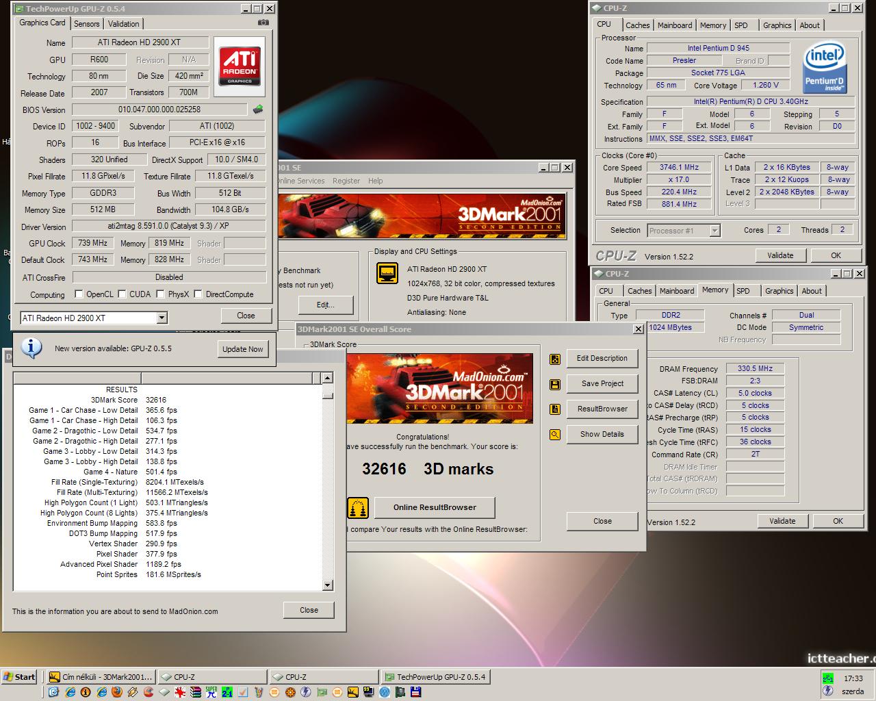Click the Show Details magnifier icon

(555, 435)
